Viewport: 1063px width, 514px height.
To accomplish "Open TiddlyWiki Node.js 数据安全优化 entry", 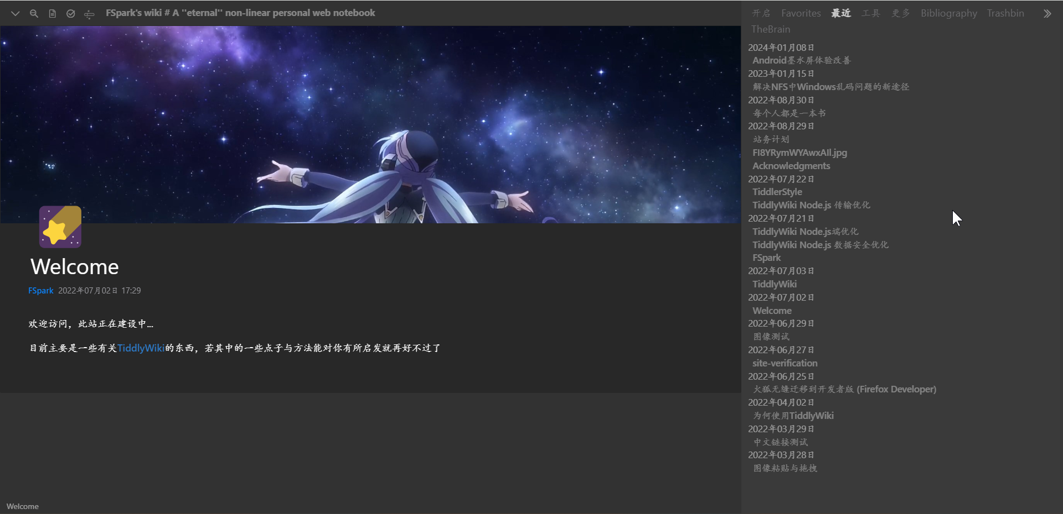I will click(821, 245).
